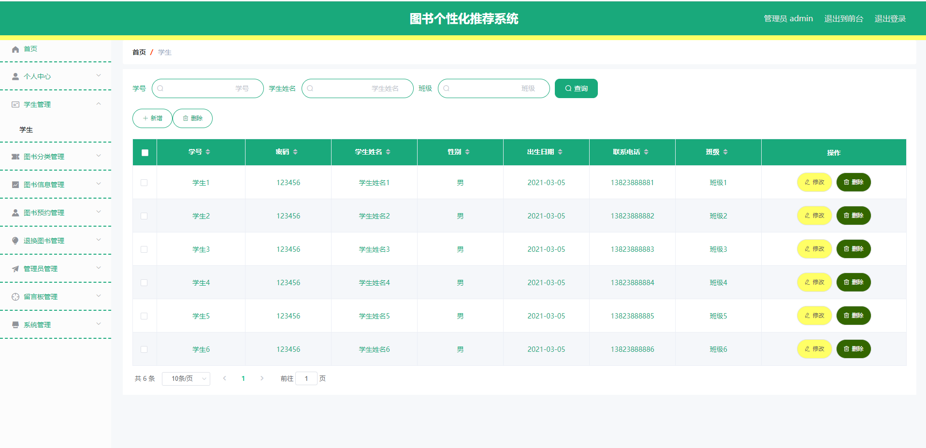Sort by 性别 column sort arrows
The height and width of the screenshot is (448, 926).
click(x=467, y=152)
